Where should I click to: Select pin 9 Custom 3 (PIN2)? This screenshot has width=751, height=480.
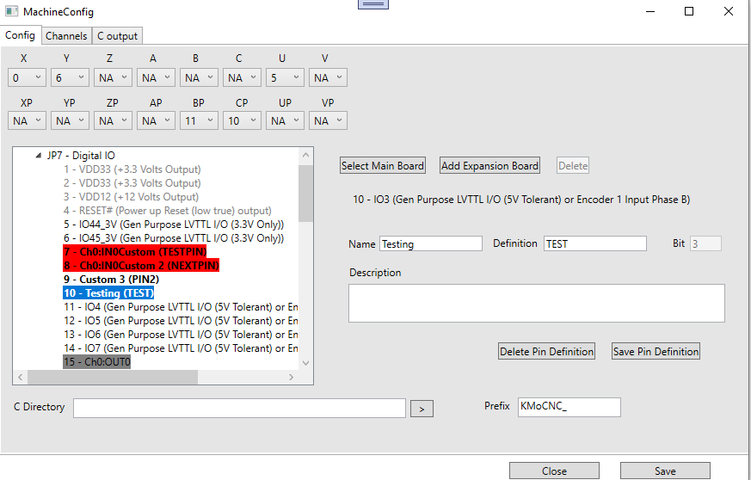click(109, 280)
